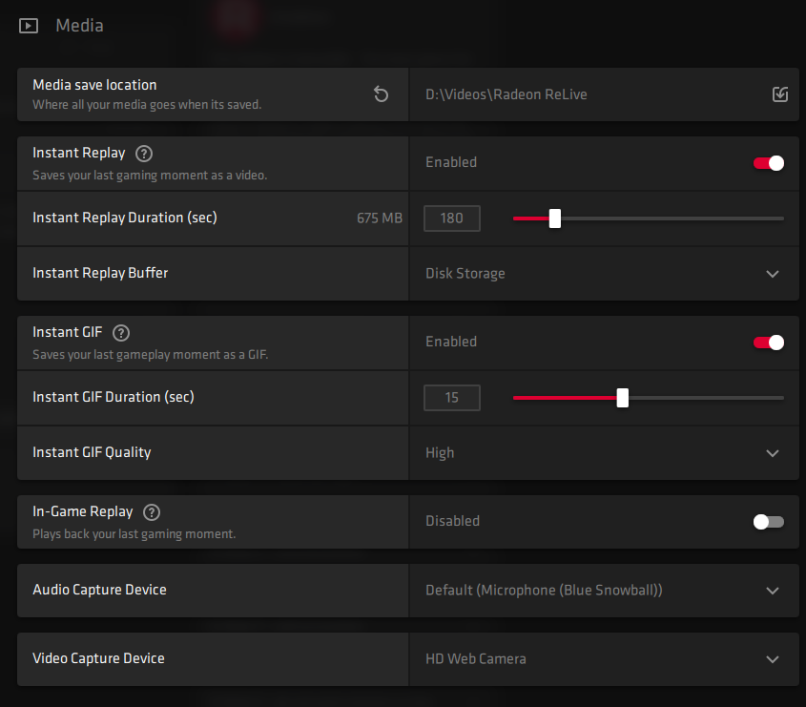
Task: Click the In-Game Replay help icon
Action: coord(151,511)
